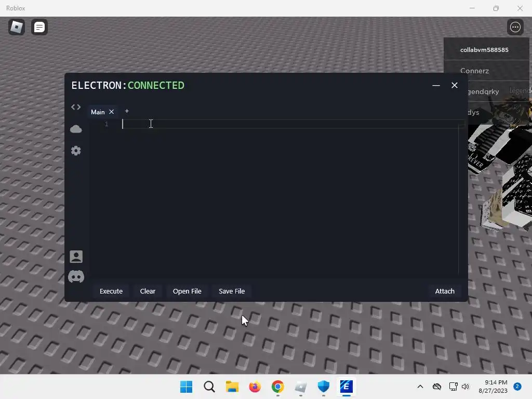Open the cloud sync tray icon

coord(436,387)
